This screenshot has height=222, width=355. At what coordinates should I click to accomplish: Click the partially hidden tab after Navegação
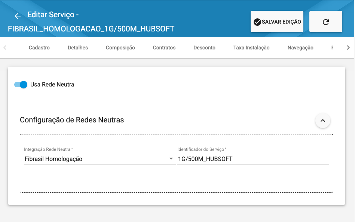(x=333, y=48)
